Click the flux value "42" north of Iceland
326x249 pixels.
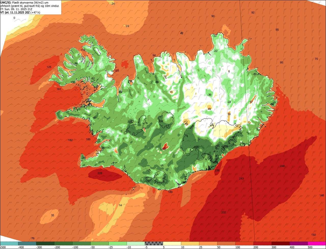tap(182, 33)
